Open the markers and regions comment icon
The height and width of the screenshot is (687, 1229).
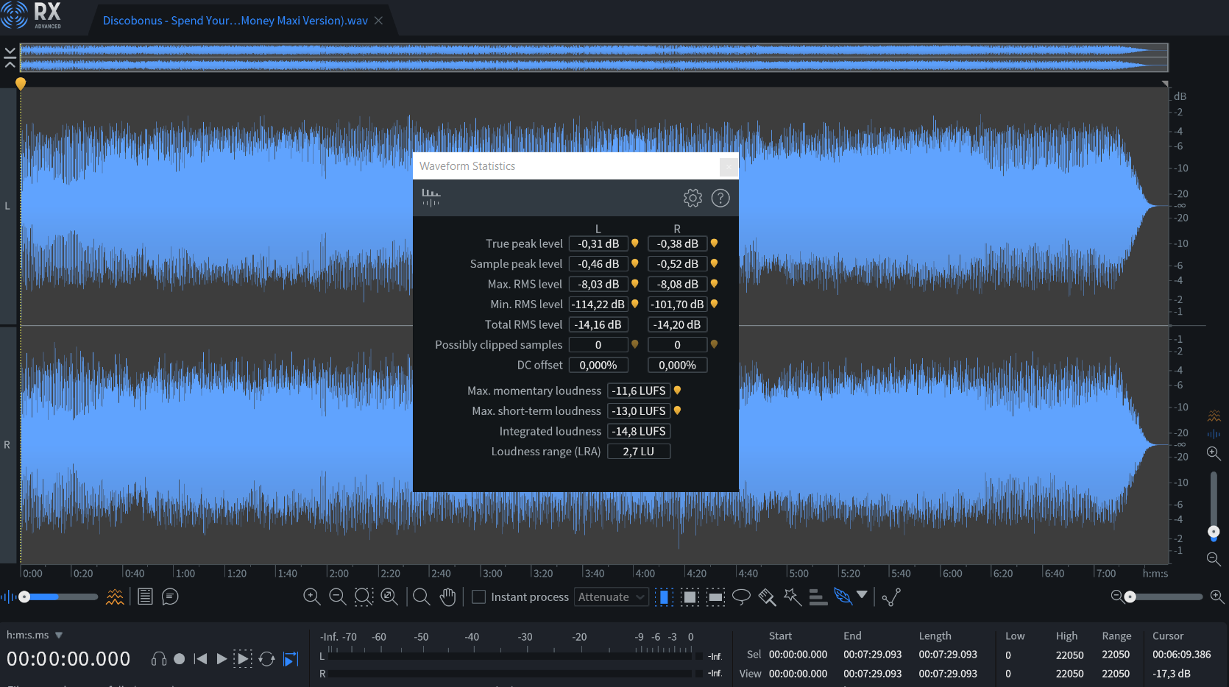(170, 597)
